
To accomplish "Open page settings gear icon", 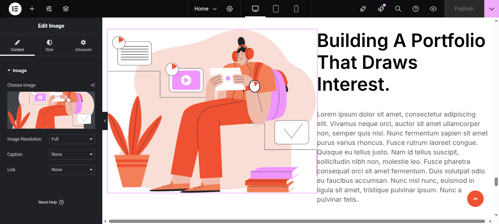I will (x=230, y=9).
